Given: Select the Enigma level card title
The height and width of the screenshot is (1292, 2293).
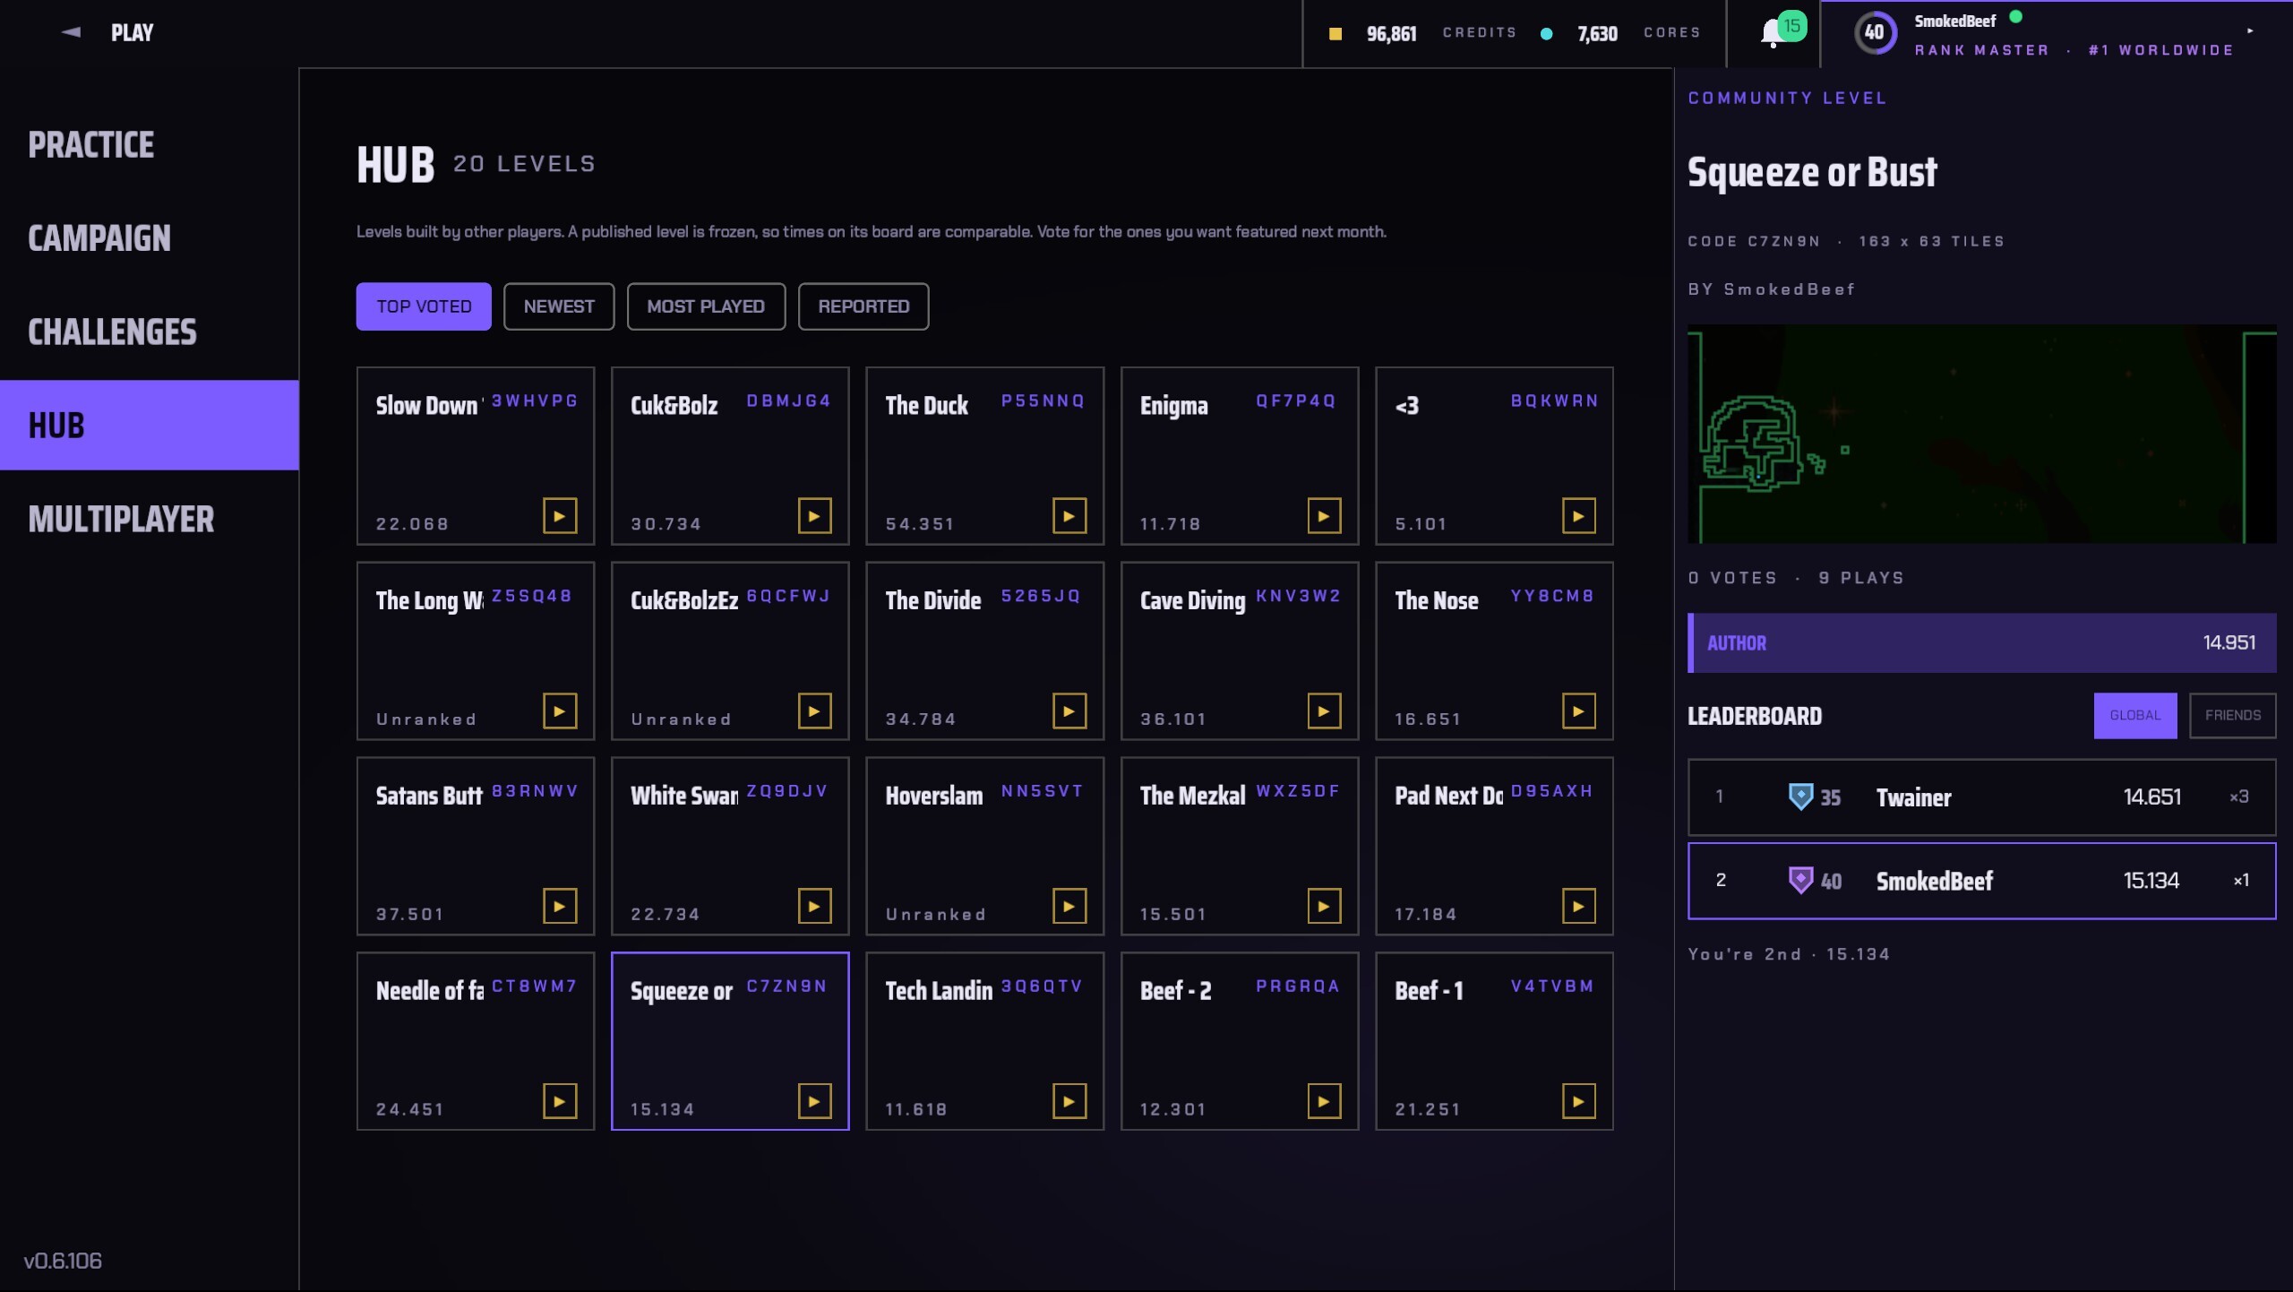Looking at the screenshot, I should [1173, 407].
